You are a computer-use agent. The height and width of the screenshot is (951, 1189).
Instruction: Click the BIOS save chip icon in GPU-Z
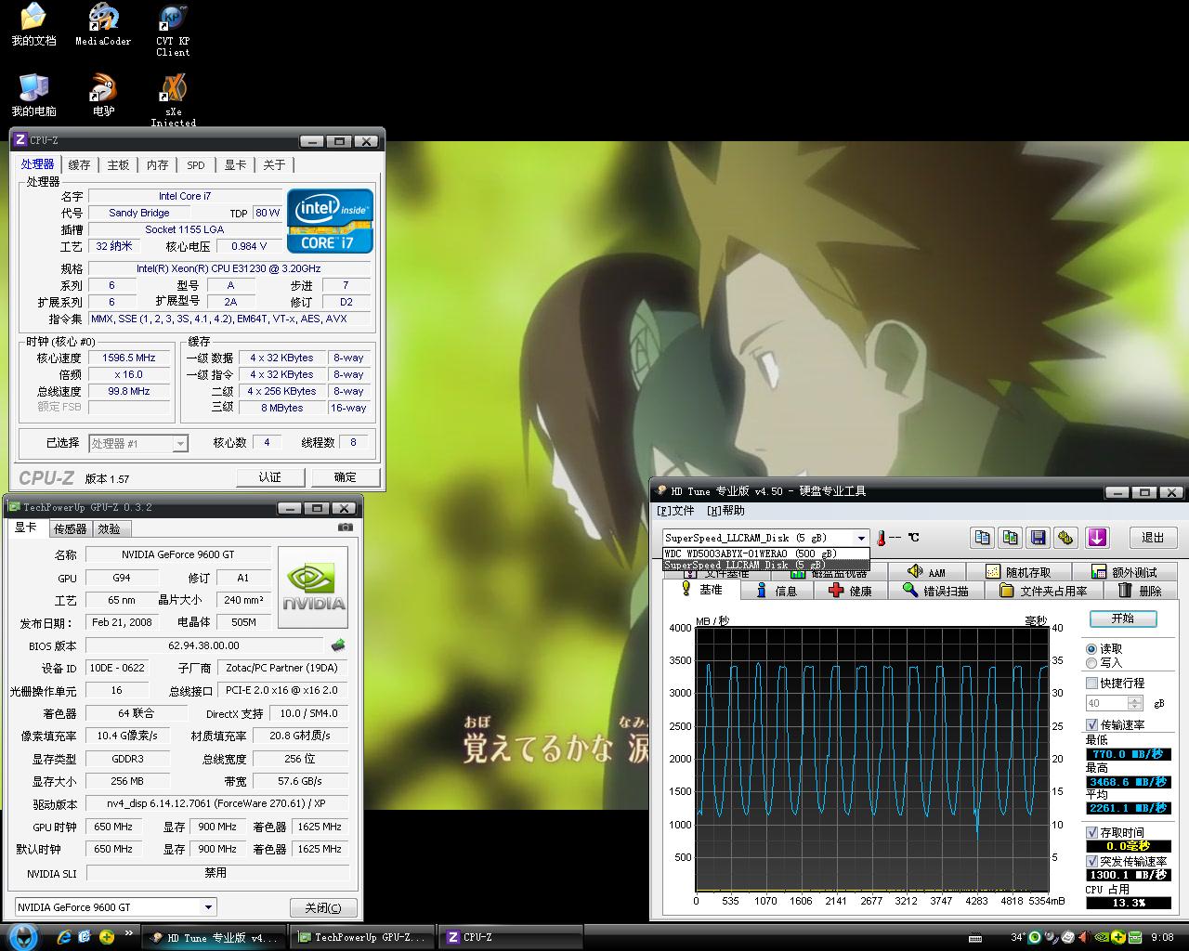click(x=338, y=645)
